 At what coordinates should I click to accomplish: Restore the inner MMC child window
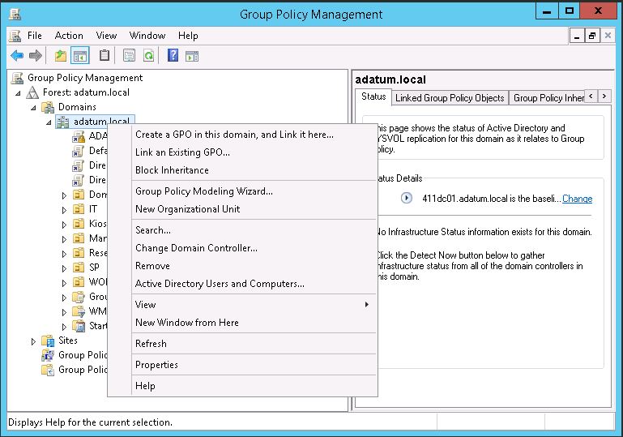[x=592, y=36]
